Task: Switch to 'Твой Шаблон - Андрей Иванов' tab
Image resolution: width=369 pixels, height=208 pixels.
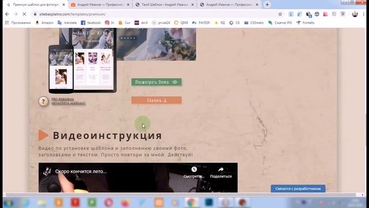Action: pos(164,5)
